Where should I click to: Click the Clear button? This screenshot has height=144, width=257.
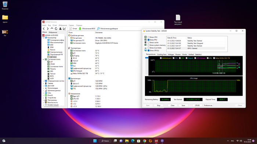click(x=173, y=105)
